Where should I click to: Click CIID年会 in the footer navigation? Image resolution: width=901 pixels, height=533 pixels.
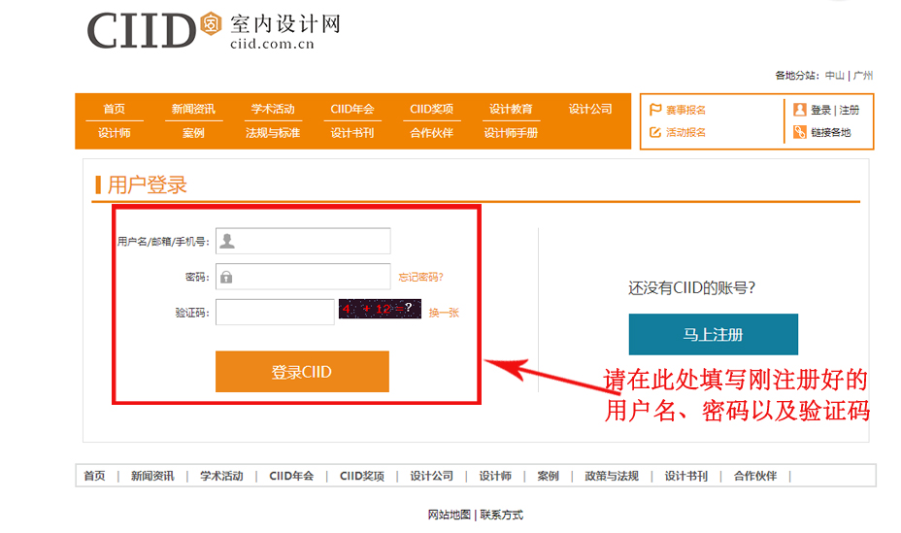click(x=291, y=476)
